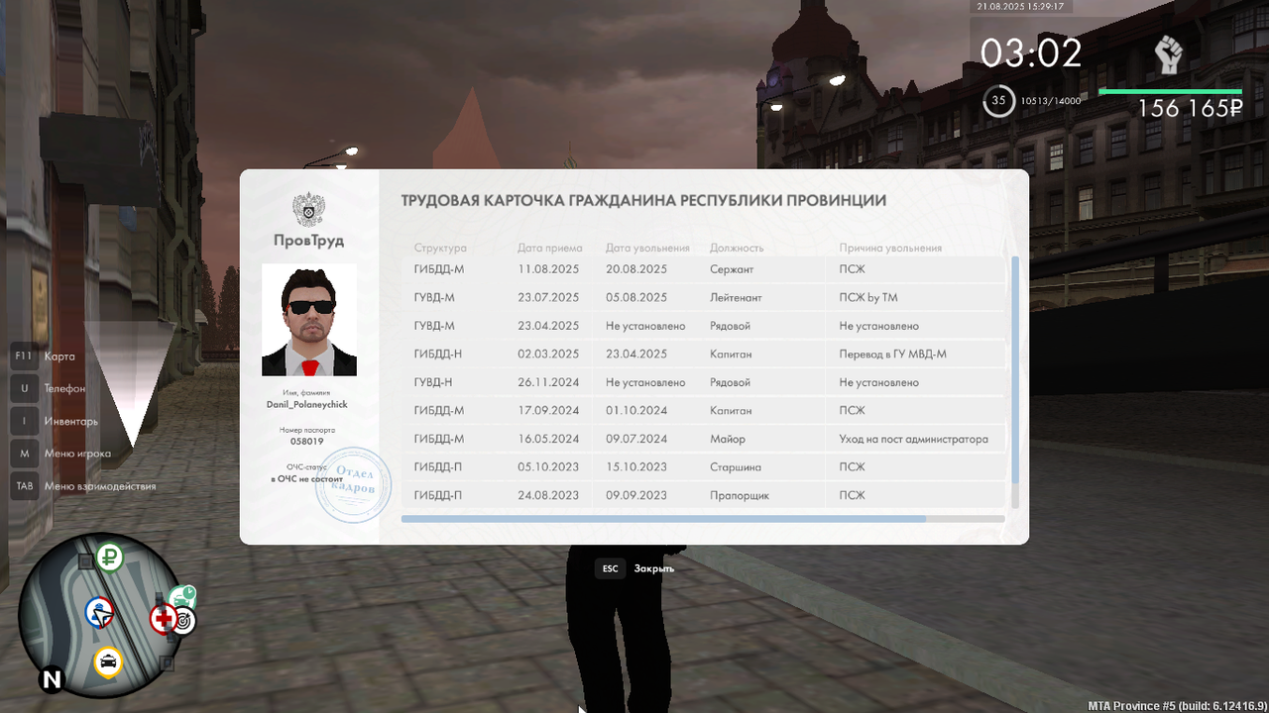1269x713 pixels.
Task: Click the TAB key hint icon
Action: [x=24, y=486]
